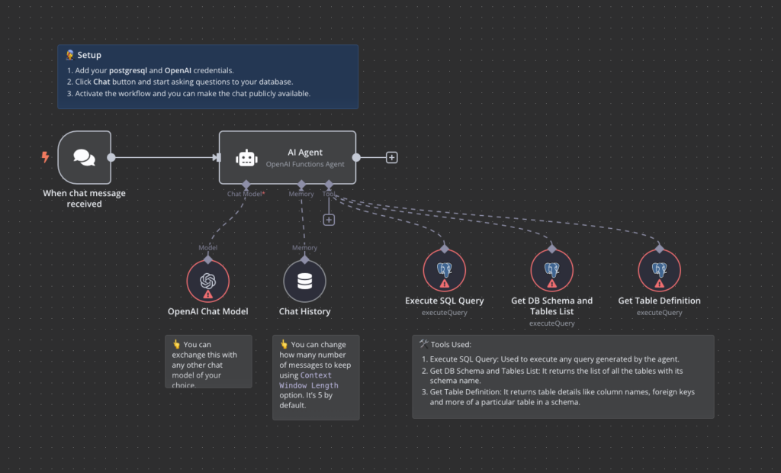Viewport: 781px width, 473px height.
Task: Click the chat message trigger node icon
Action: tap(84, 157)
